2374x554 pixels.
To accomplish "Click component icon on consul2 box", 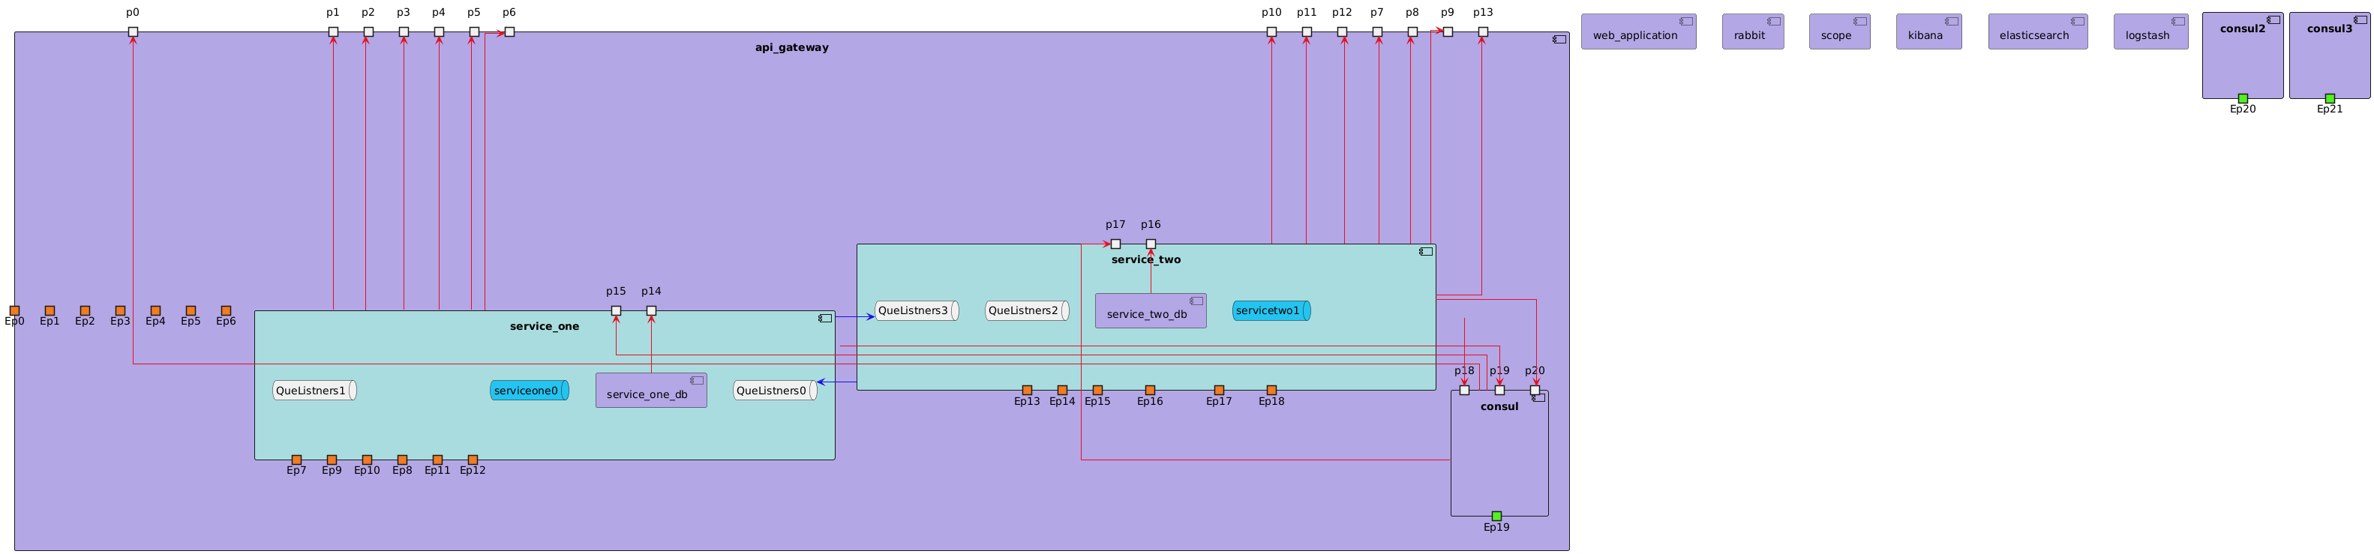I will click(2273, 20).
